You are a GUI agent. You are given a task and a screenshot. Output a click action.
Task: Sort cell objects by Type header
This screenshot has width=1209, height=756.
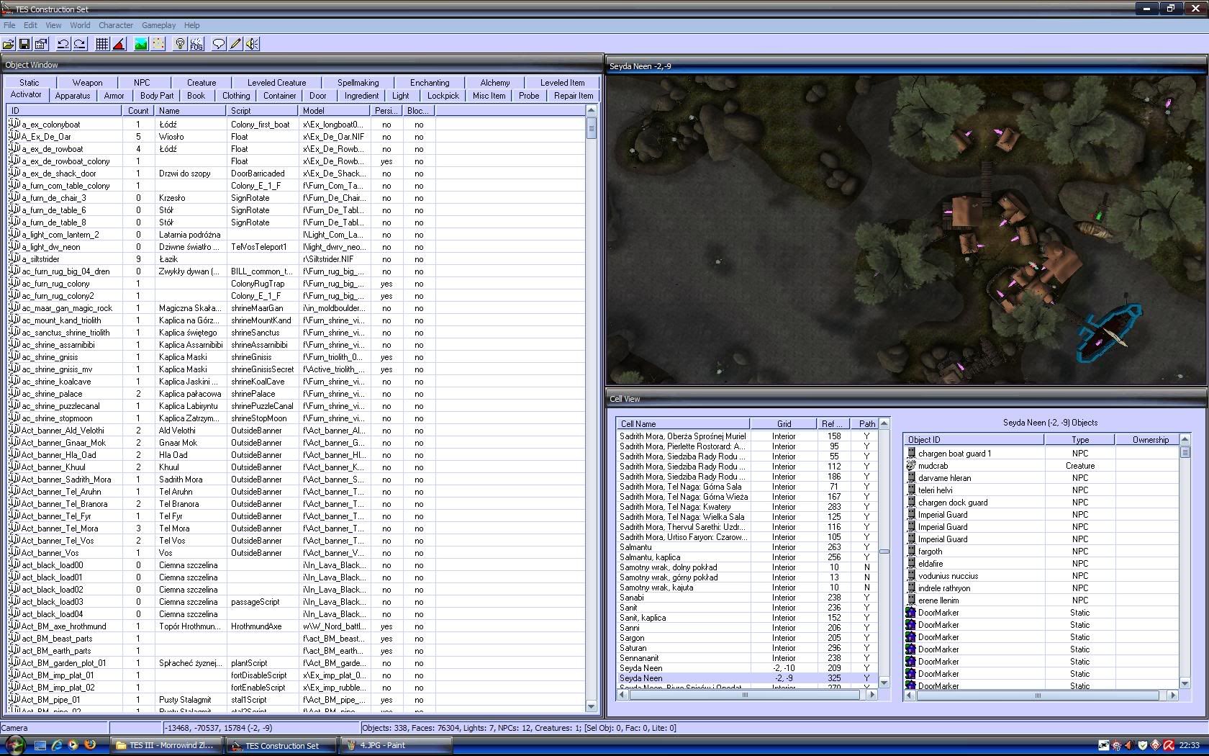[x=1079, y=440]
